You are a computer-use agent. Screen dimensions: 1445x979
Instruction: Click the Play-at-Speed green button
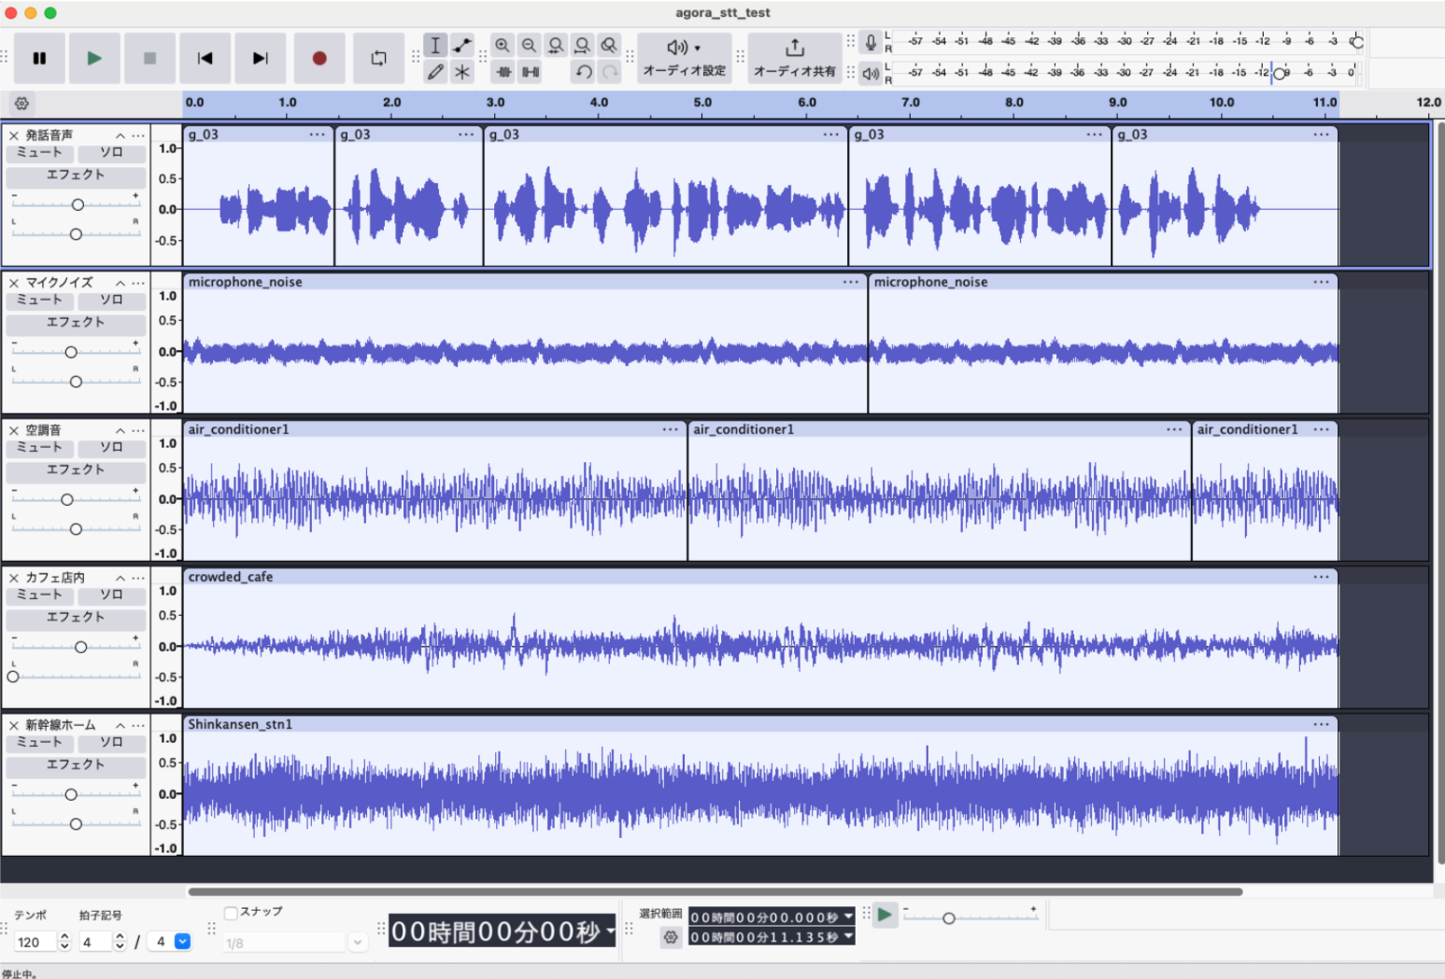click(884, 915)
